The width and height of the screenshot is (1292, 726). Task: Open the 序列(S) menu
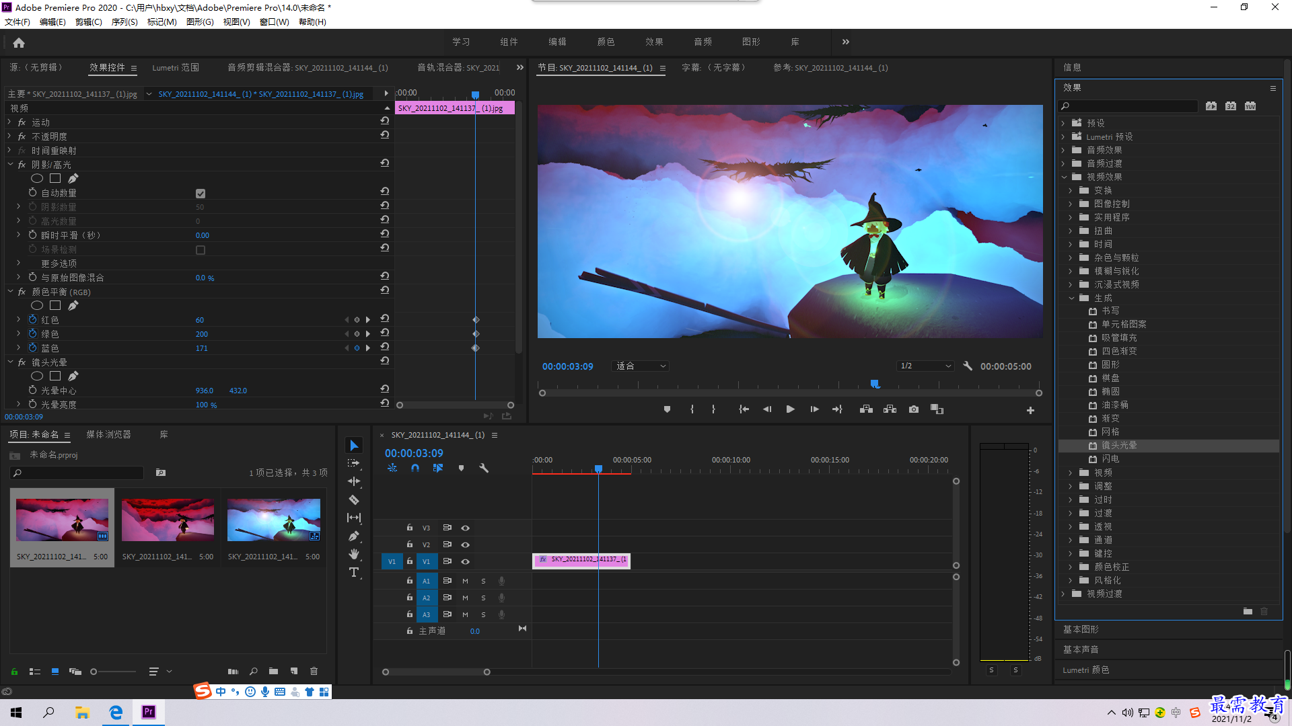click(x=124, y=22)
